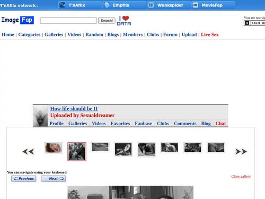
Task: Open the 'How life should be II' gallery link
Action: pos(74,109)
